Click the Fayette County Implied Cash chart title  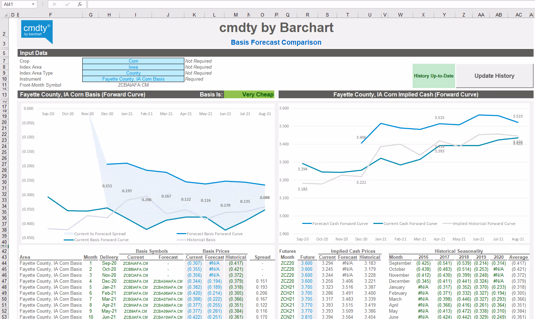[x=406, y=94]
